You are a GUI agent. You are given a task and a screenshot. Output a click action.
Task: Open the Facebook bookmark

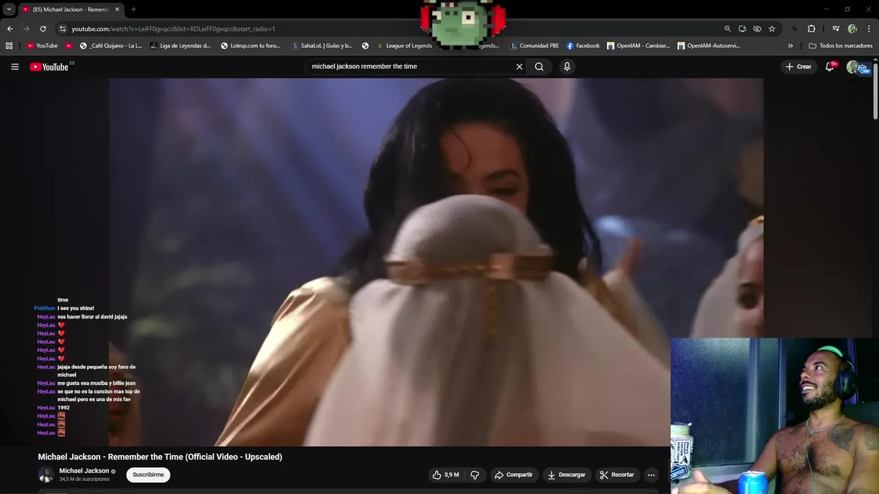point(583,46)
